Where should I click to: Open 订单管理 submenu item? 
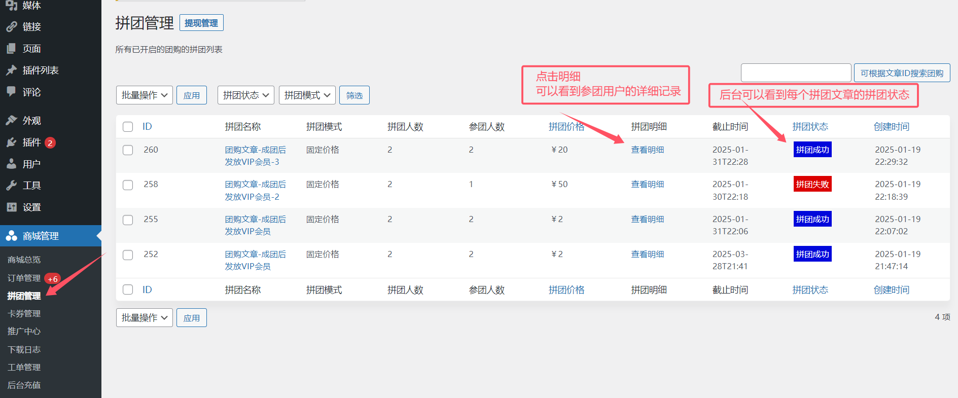24,278
